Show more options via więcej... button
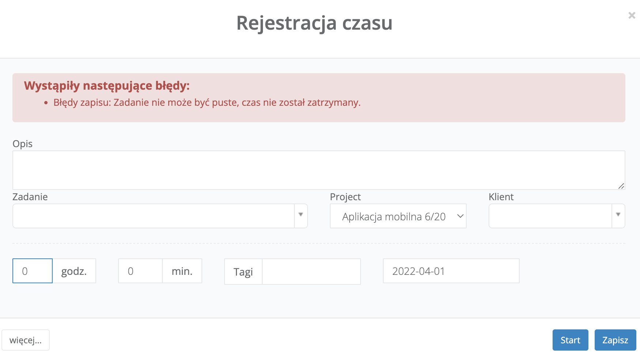The width and height of the screenshot is (640, 355). (x=26, y=340)
